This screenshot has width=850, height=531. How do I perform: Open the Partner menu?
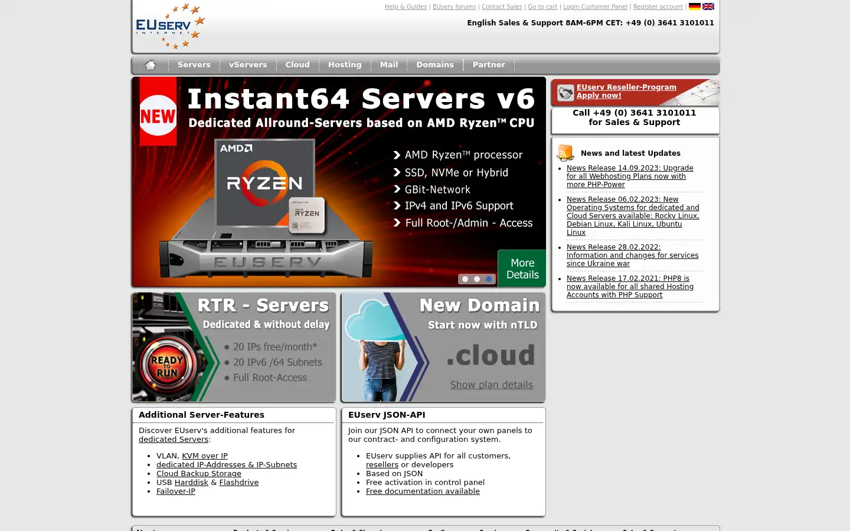(489, 65)
